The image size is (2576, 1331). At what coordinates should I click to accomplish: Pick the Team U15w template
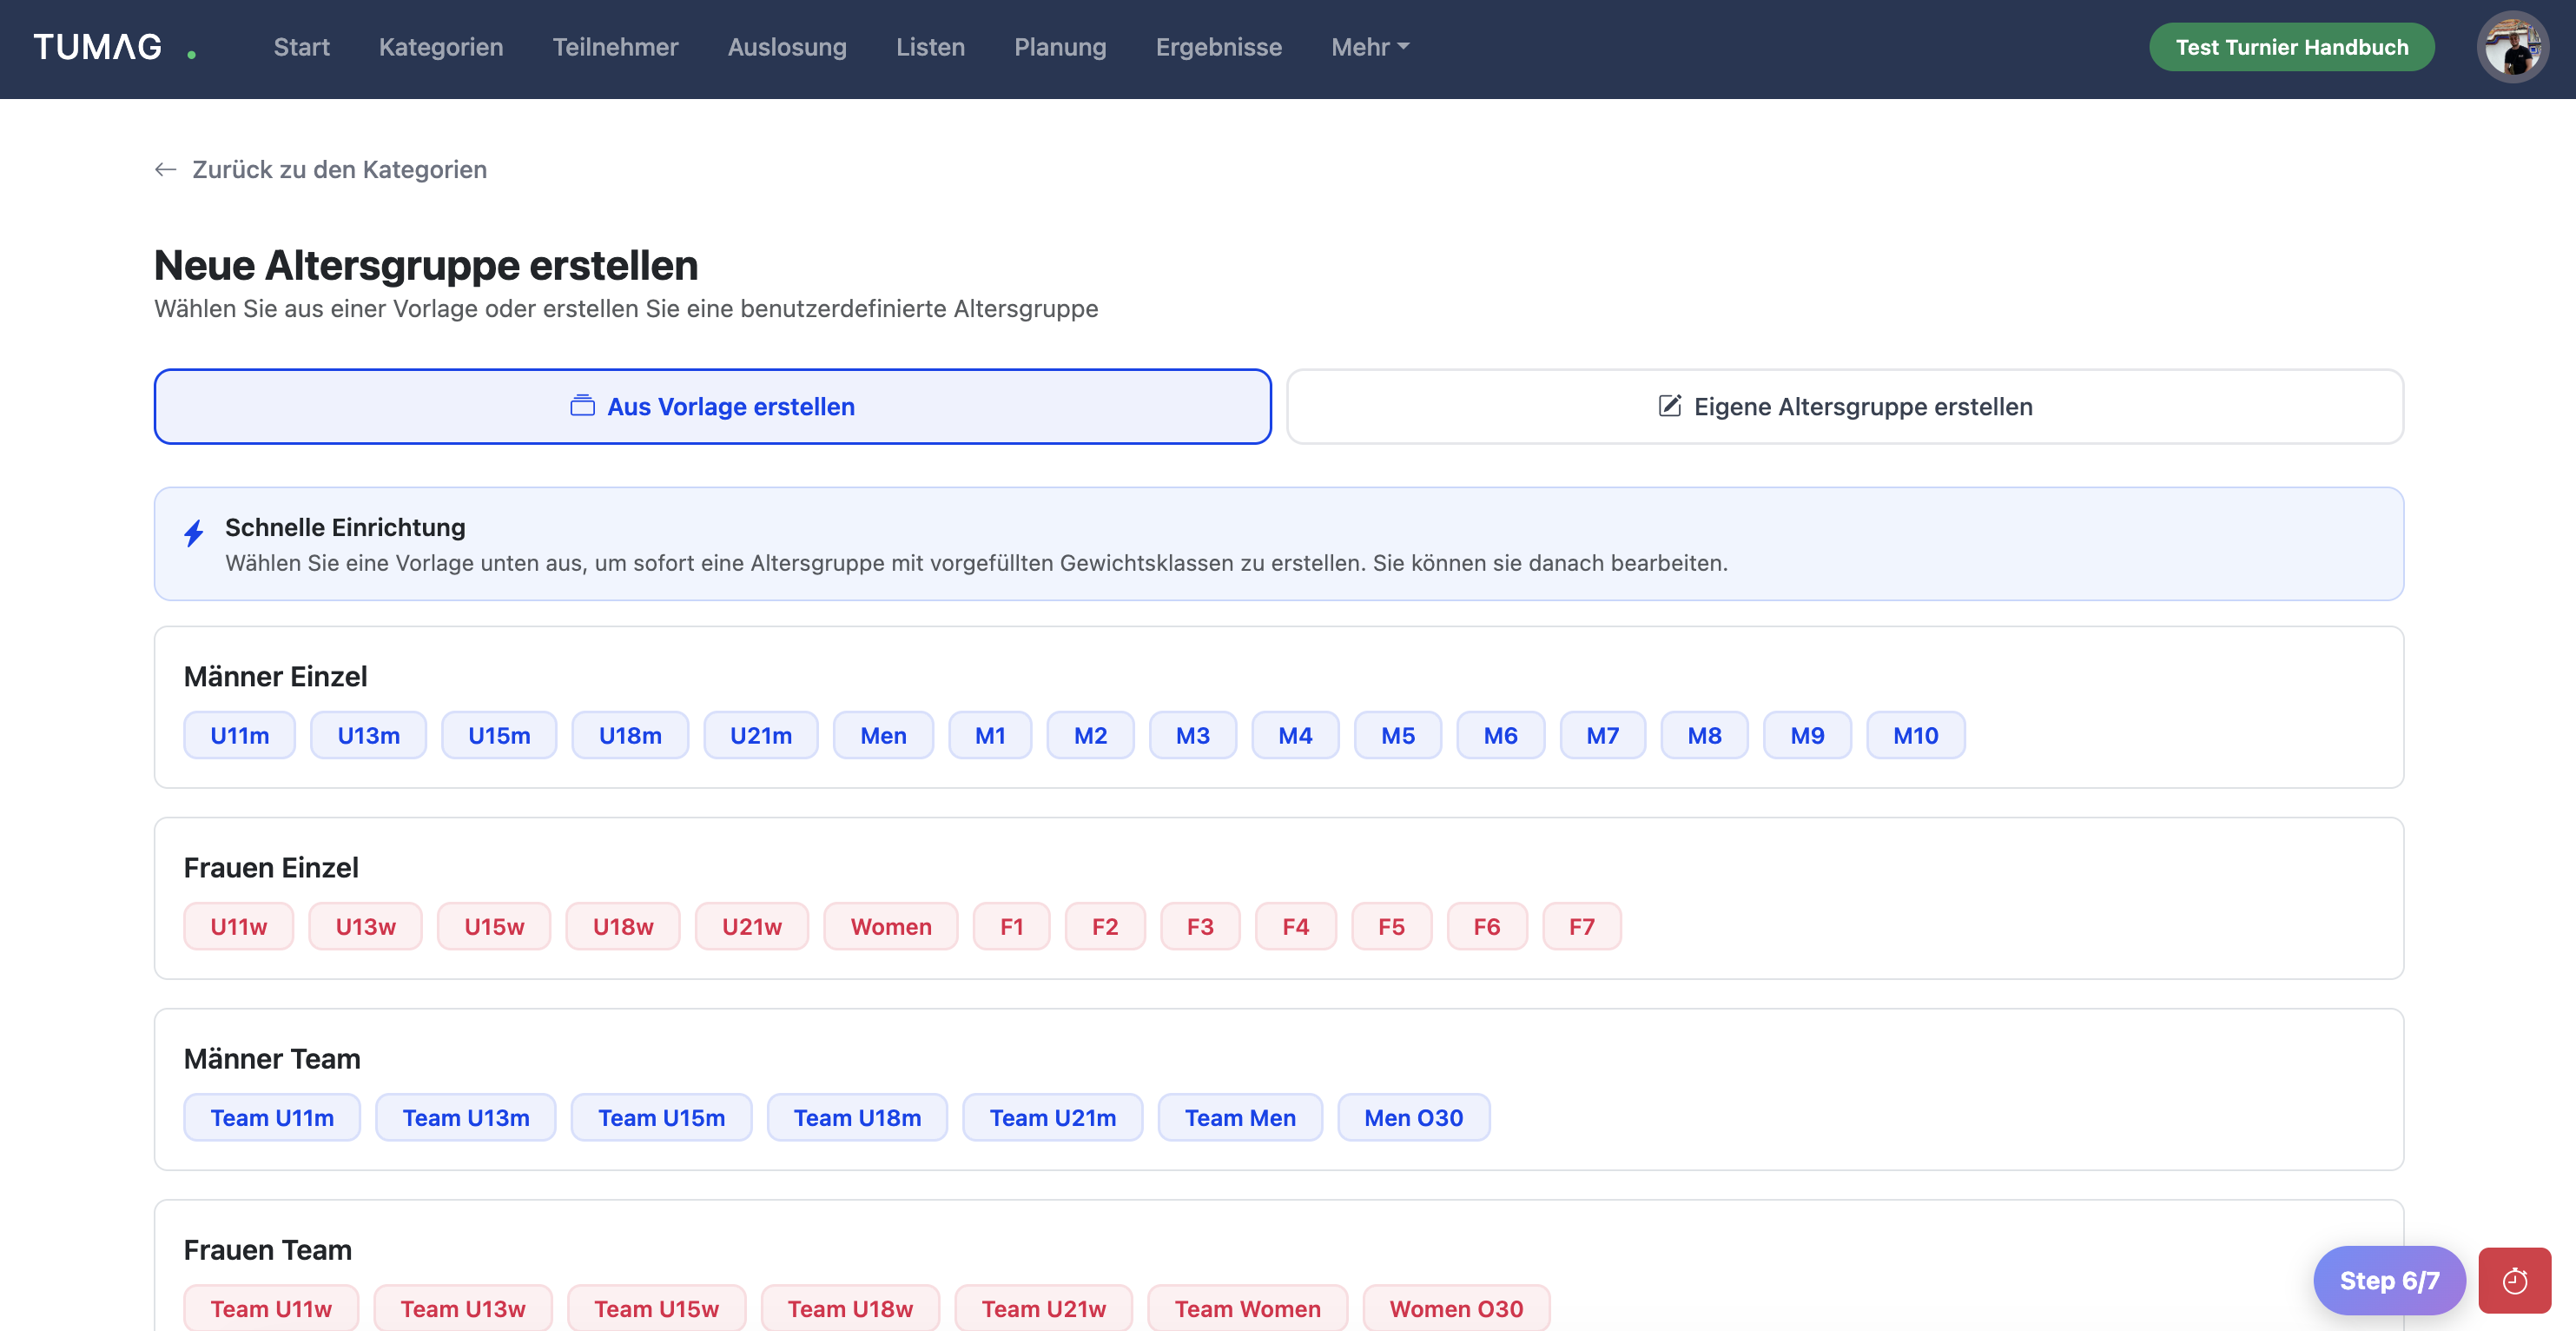click(x=656, y=1308)
